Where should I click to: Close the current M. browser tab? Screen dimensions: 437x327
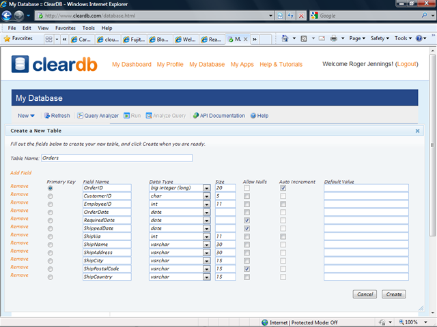[246, 40]
